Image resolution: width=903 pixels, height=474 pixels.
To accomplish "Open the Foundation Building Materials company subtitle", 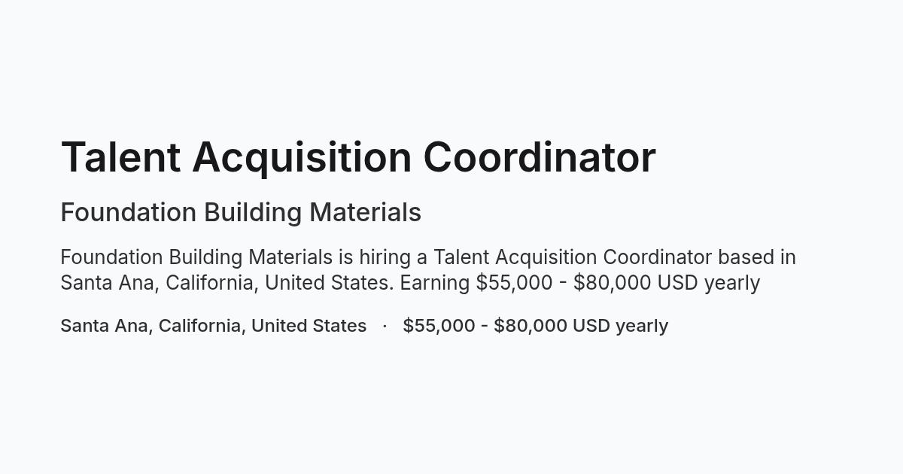I will pos(241,213).
